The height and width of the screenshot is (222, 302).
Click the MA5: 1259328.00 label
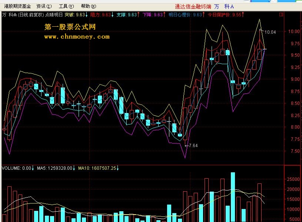click(56, 168)
